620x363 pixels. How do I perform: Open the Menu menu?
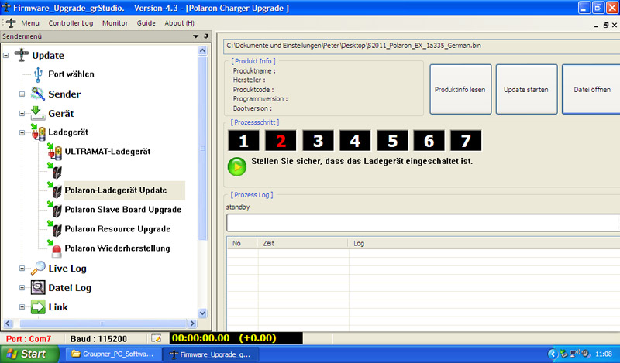(30, 23)
